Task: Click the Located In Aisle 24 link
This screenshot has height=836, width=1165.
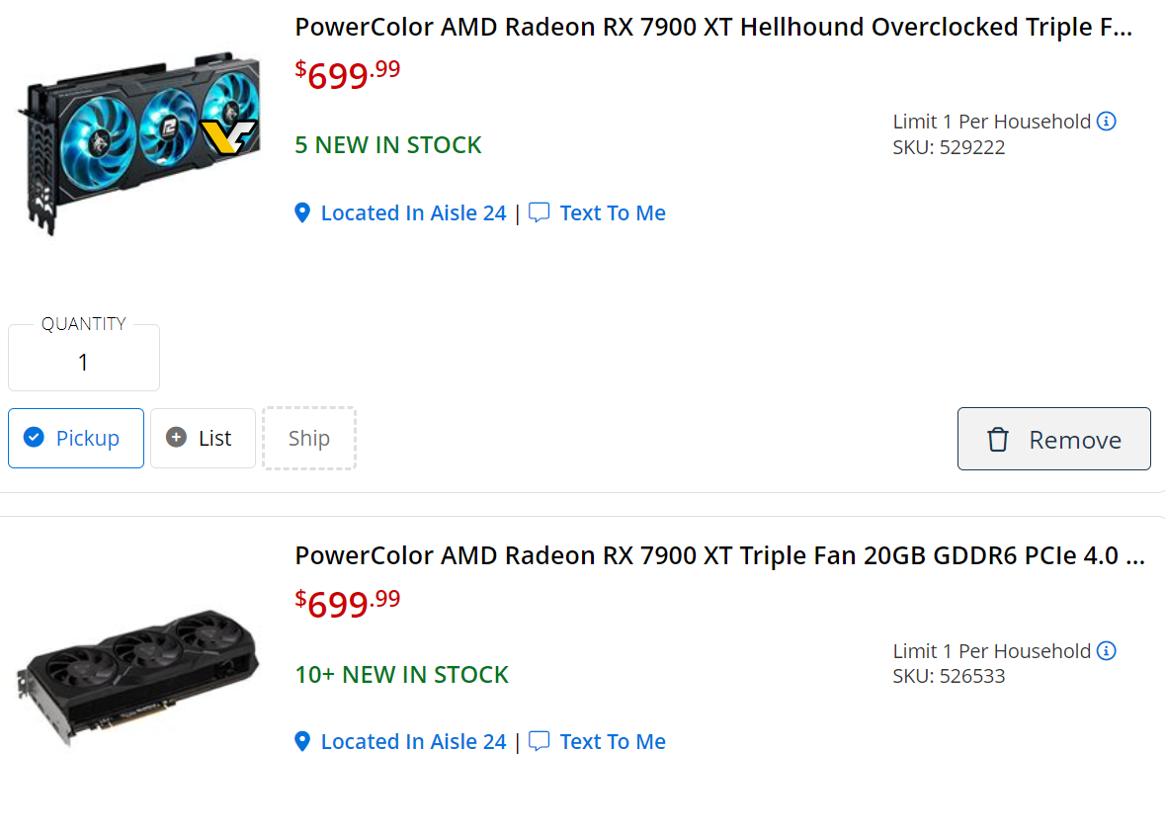Action: [413, 212]
